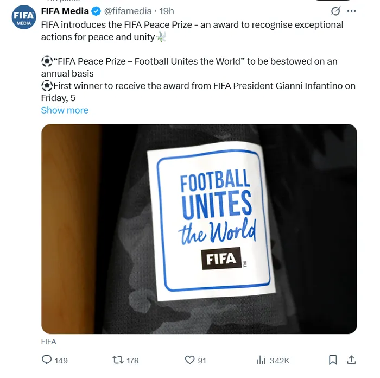Open the repost menu with 178 reposts
This screenshot has height=378, width=380.
[118, 360]
